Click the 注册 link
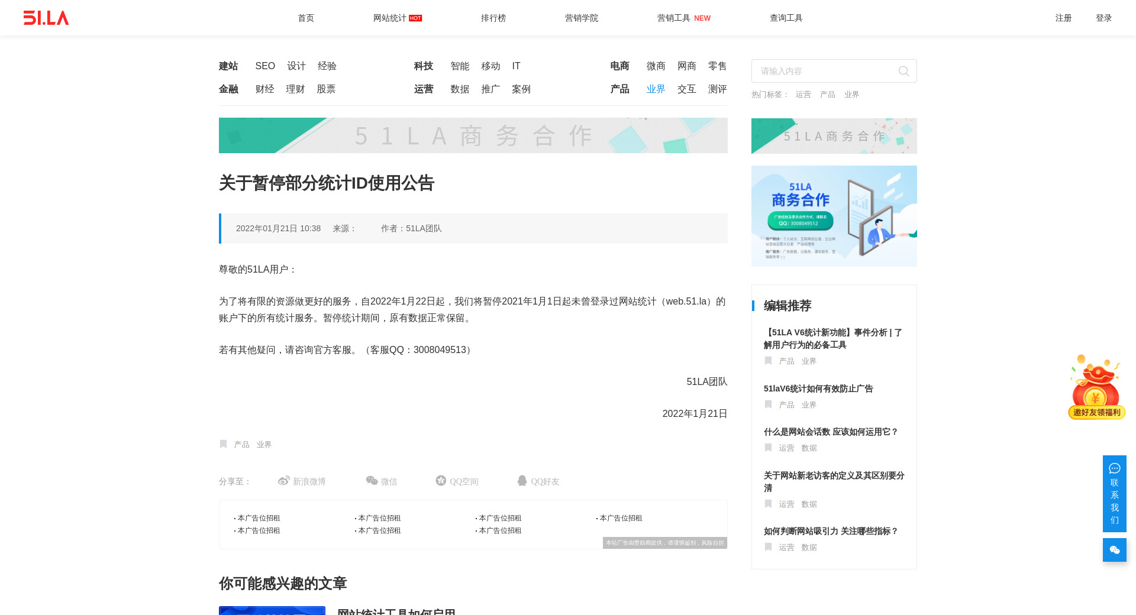Screen dimensions: 1136x615 coord(1063,18)
